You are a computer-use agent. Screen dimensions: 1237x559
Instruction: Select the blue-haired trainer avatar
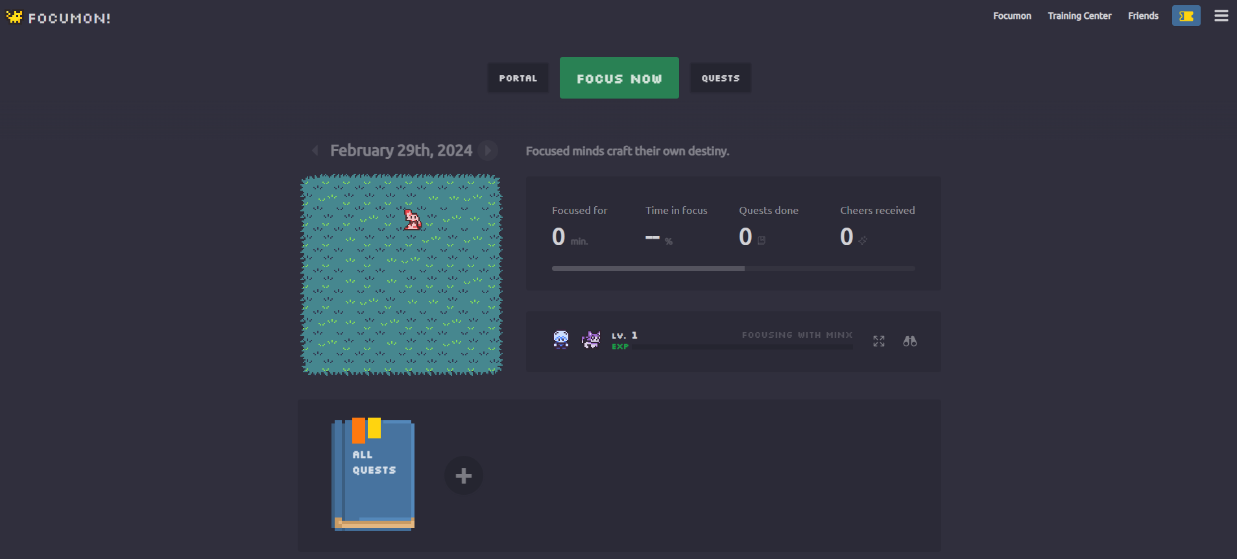(561, 339)
